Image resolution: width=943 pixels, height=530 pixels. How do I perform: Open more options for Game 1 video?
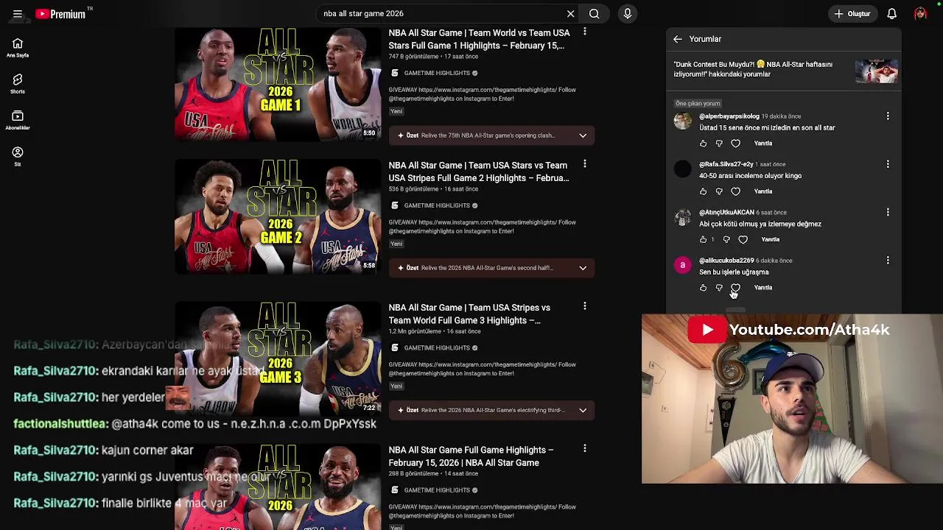tap(584, 32)
